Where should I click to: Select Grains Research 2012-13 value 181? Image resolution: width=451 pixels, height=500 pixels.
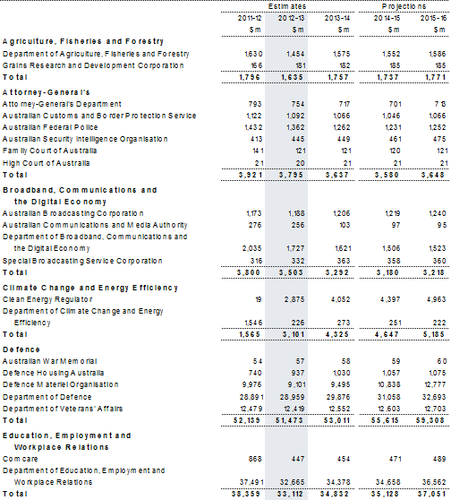300,65
